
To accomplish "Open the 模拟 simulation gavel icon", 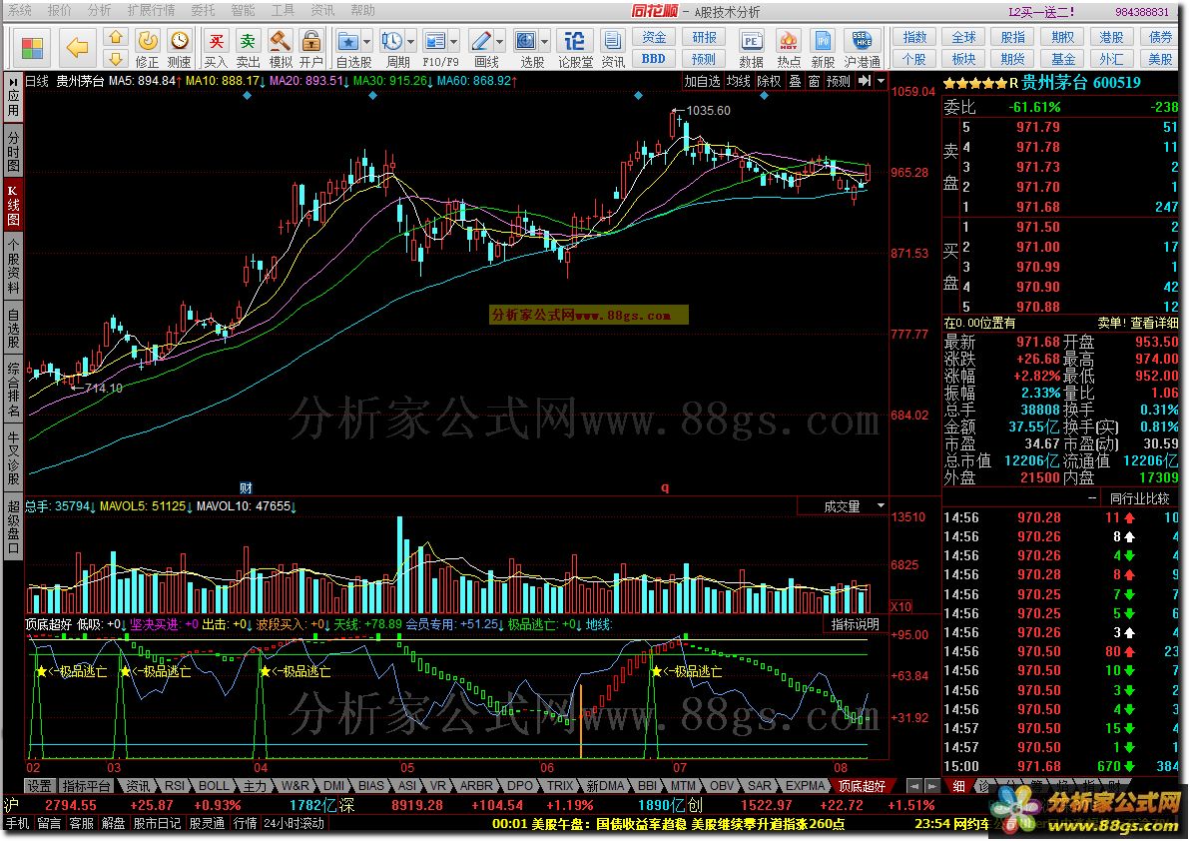I will click(281, 49).
